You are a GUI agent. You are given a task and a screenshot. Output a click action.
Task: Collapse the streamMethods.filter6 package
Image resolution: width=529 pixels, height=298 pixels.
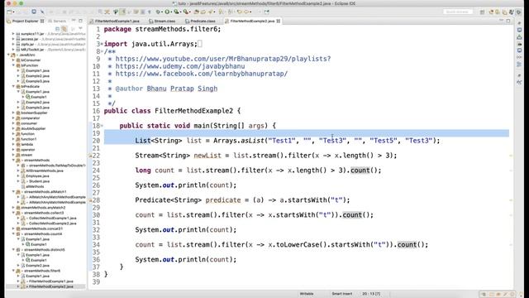point(13,271)
